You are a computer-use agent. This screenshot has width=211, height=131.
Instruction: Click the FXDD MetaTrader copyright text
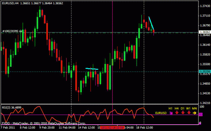point(44,123)
